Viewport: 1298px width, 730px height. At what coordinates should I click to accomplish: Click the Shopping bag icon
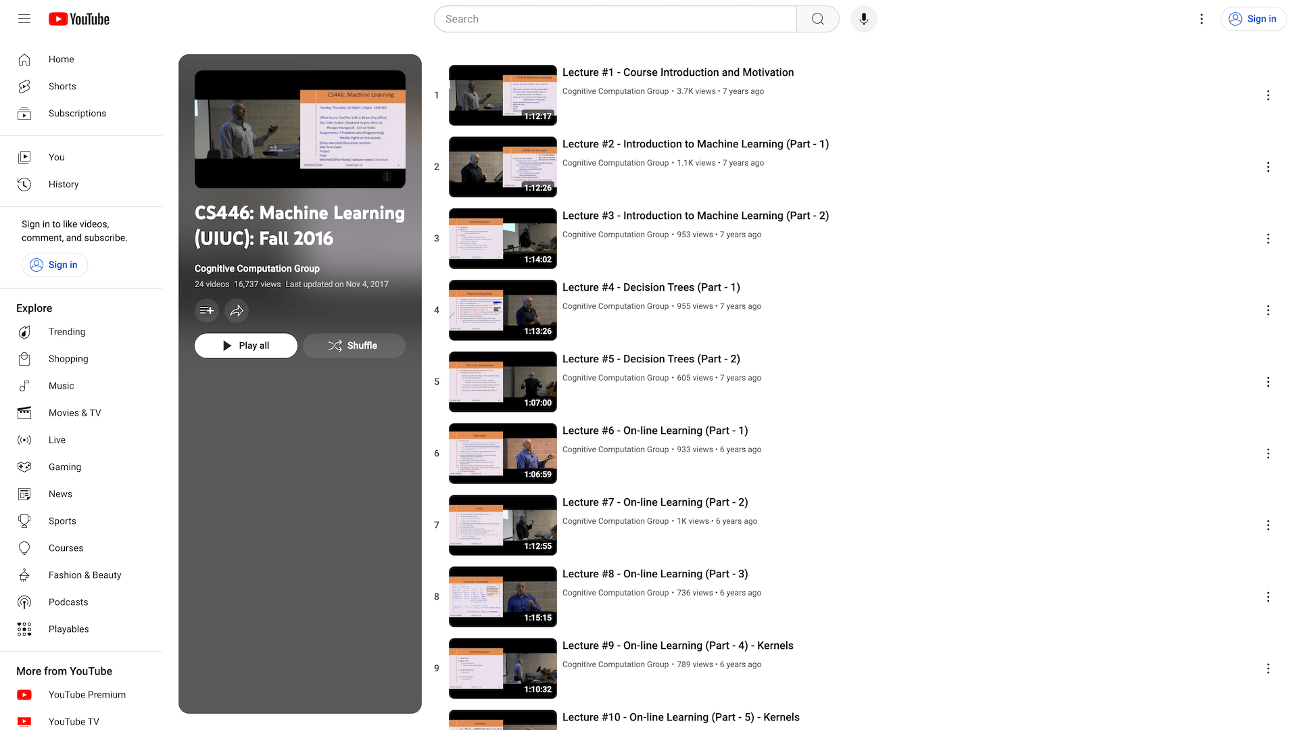tap(24, 359)
